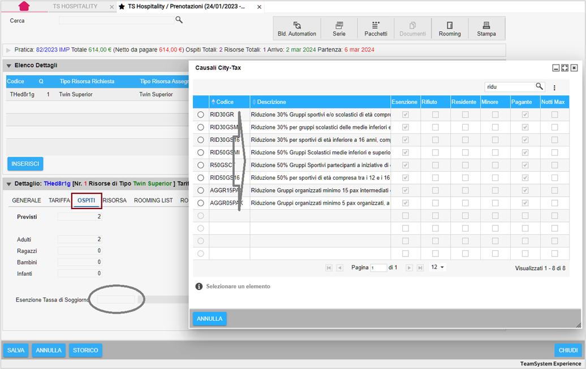Image resolution: width=586 pixels, height=369 pixels.
Task: Click the Stampa print button
Action: (486, 29)
